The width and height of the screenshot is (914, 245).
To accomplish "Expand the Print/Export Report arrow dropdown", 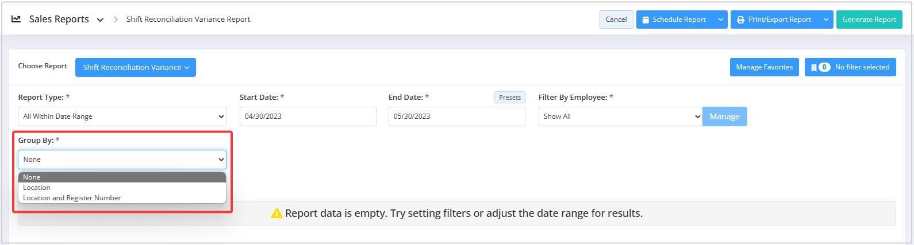I will pyautogui.click(x=826, y=20).
